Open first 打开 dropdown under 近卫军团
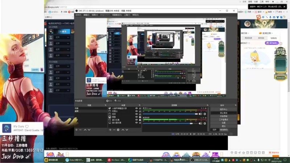 click(x=62, y=37)
